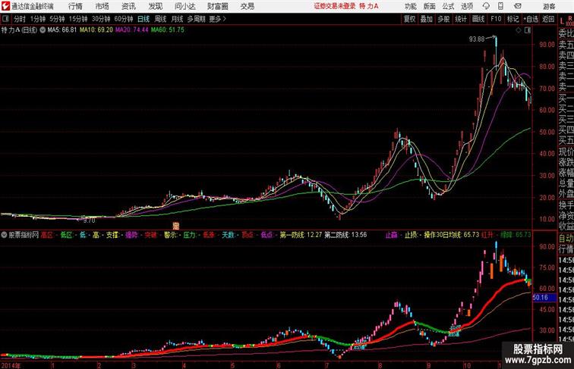
Task: Click the 窗 marker icon on the chart bottom
Action: [x=176, y=226]
